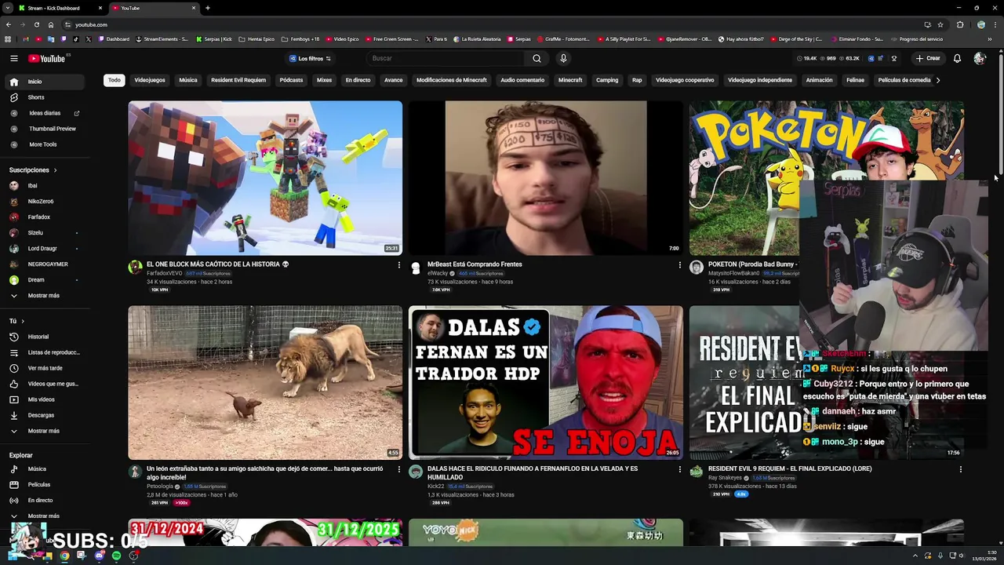
Task: Open the account avatar menu
Action: pos(979,58)
